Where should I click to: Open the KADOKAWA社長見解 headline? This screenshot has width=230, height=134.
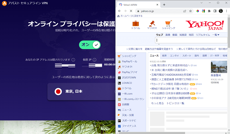point(171,75)
